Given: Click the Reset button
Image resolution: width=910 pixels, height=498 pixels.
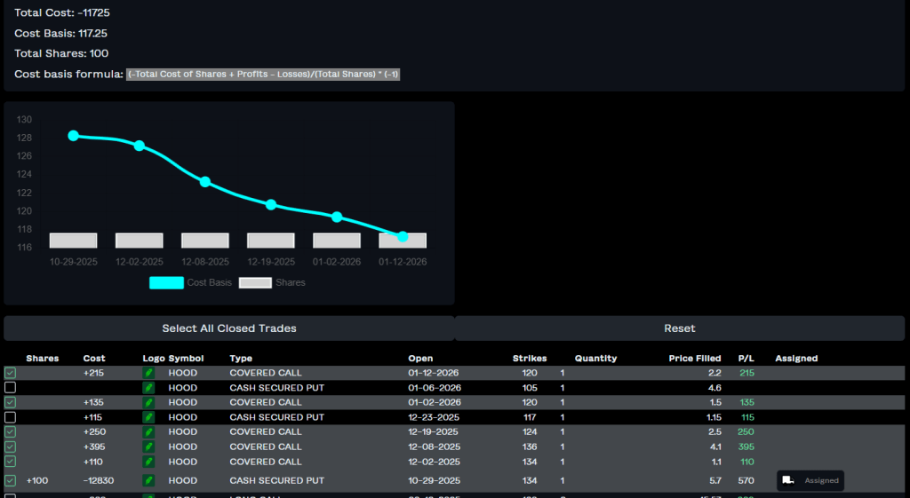Looking at the screenshot, I should 680,328.
